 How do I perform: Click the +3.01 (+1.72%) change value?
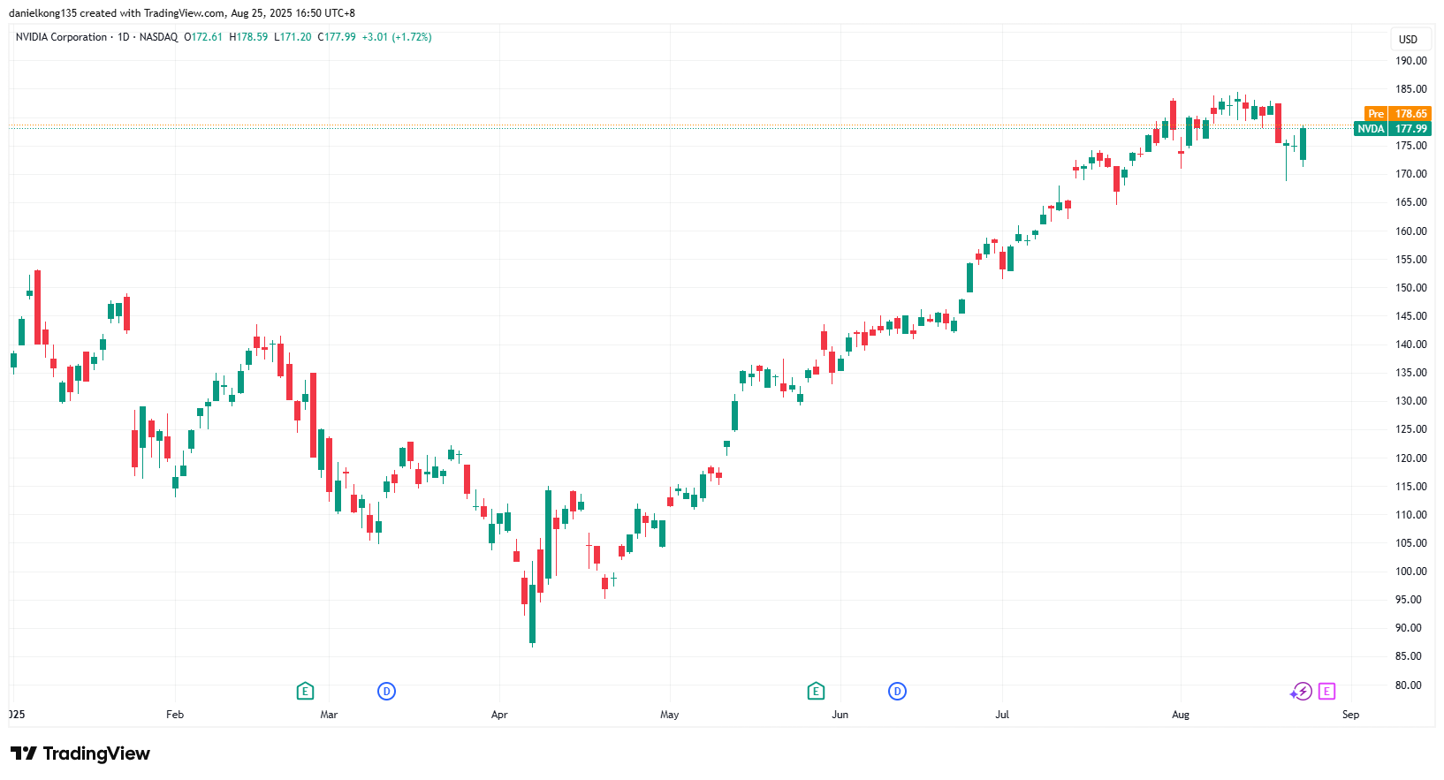397,37
